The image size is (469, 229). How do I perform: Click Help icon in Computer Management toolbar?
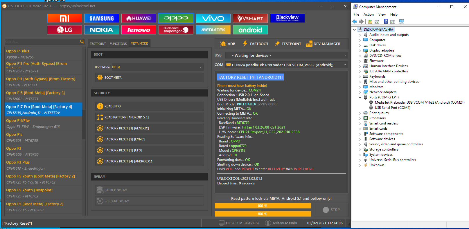pyautogui.click(x=386, y=22)
